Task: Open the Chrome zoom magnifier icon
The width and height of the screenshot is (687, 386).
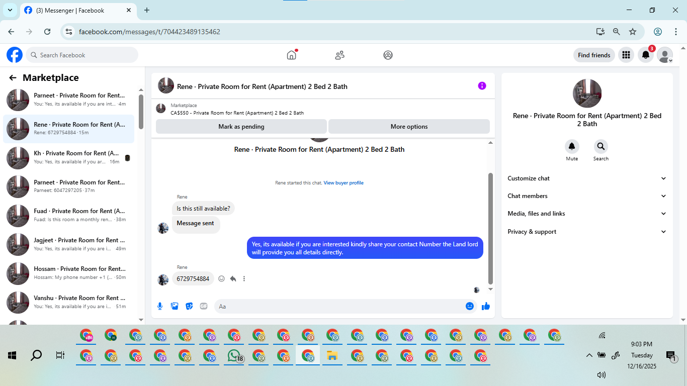Action: click(x=617, y=32)
